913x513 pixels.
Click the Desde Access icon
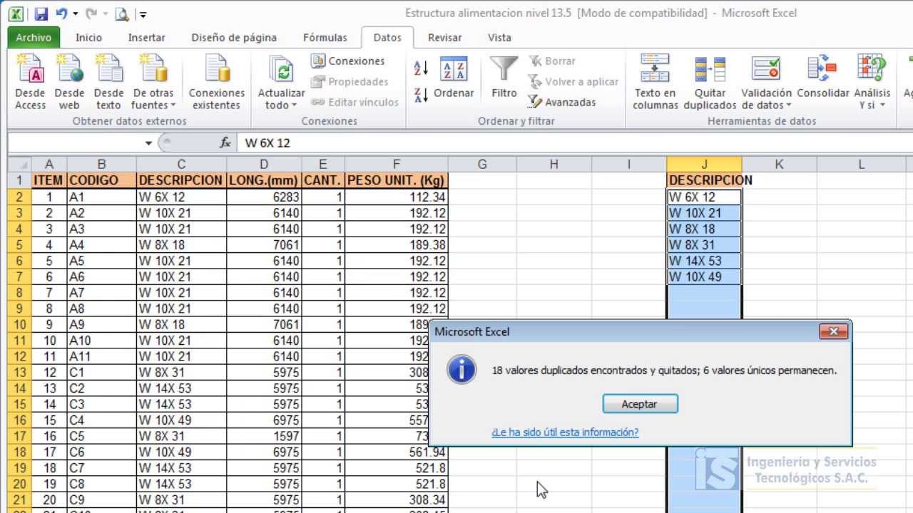pyautogui.click(x=30, y=82)
